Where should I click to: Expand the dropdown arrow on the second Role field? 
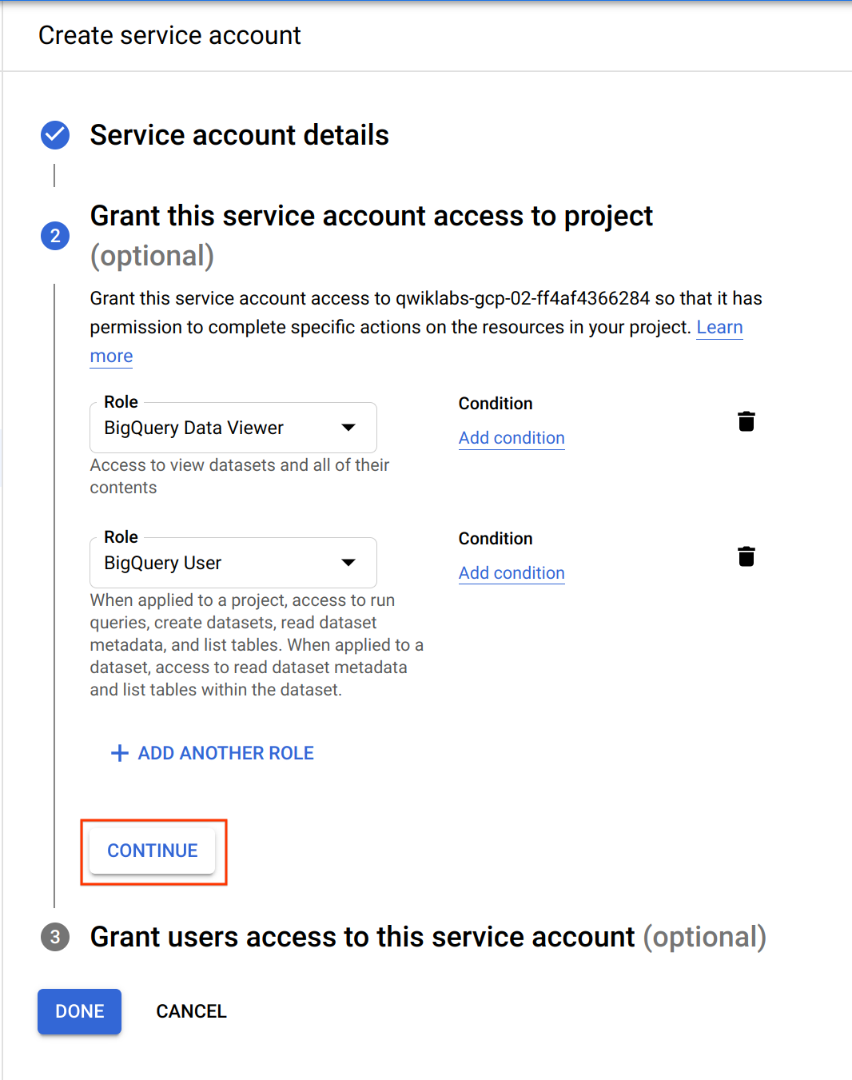pyautogui.click(x=348, y=562)
